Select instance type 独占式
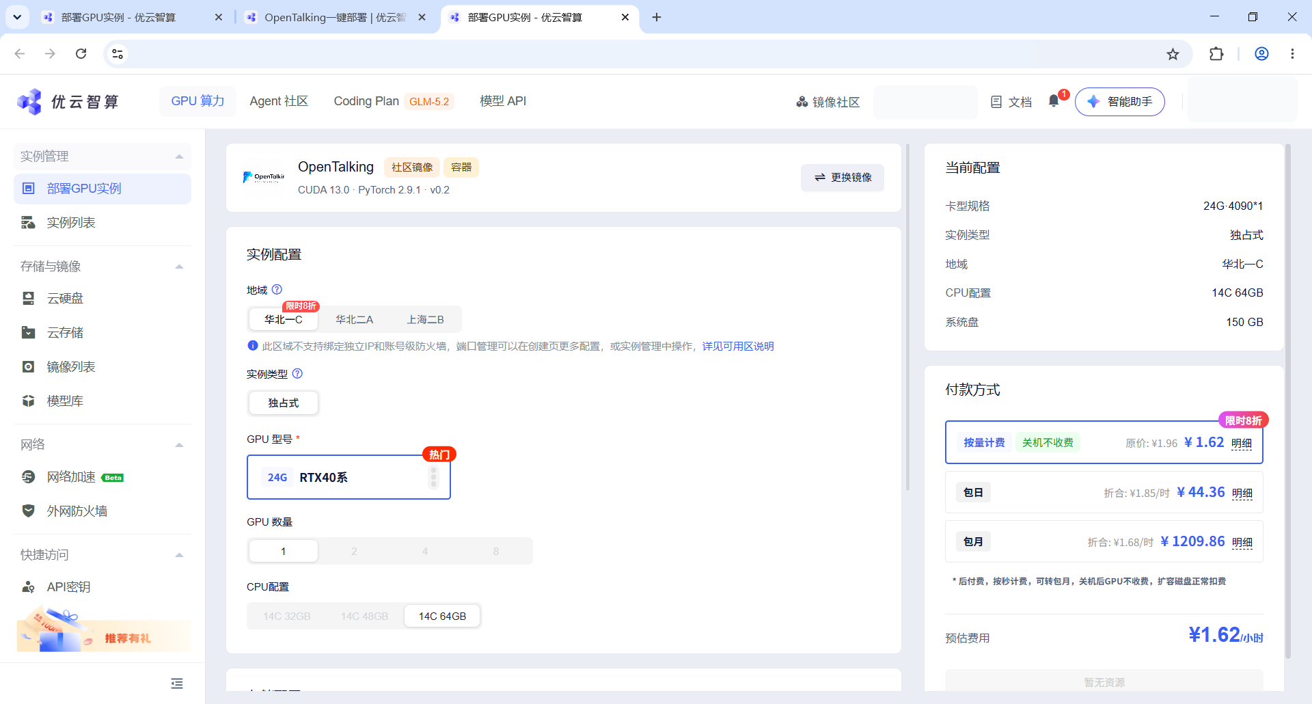Image resolution: width=1312 pixels, height=704 pixels. click(284, 403)
